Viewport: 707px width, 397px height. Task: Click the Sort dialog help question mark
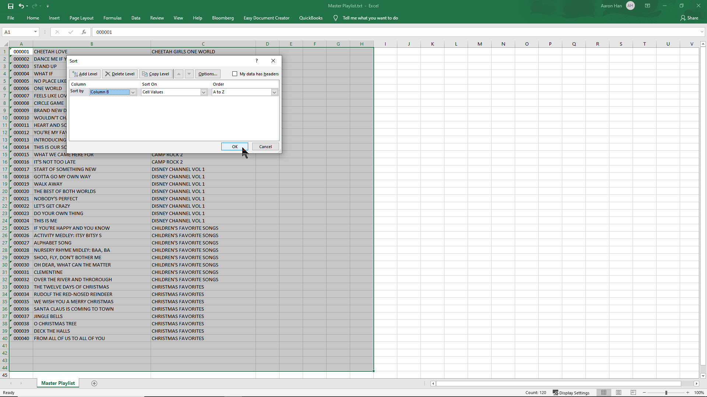point(257,61)
